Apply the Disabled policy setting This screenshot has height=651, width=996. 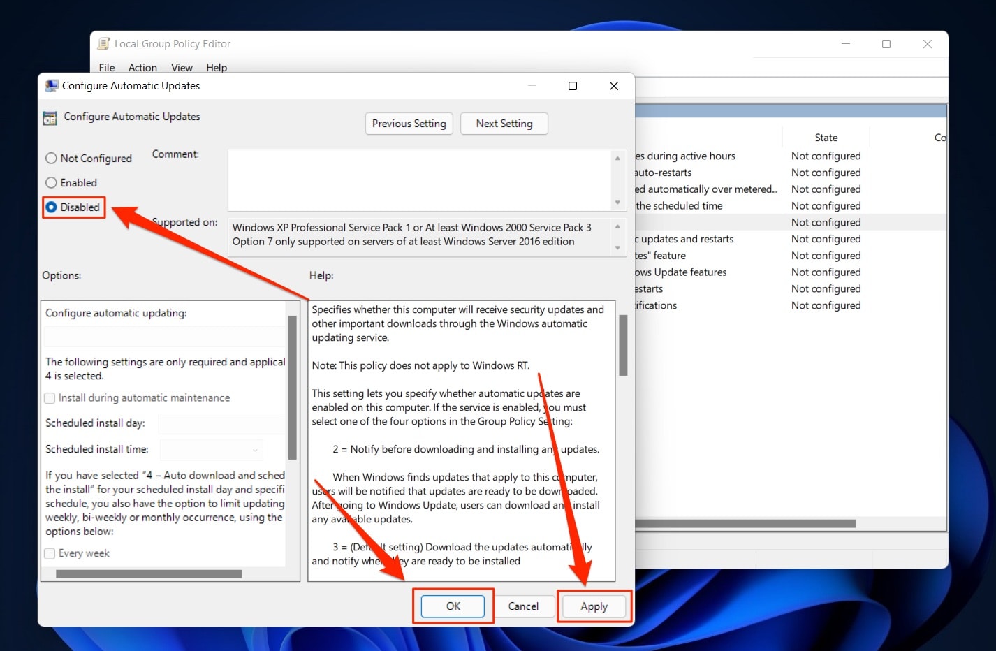click(594, 606)
